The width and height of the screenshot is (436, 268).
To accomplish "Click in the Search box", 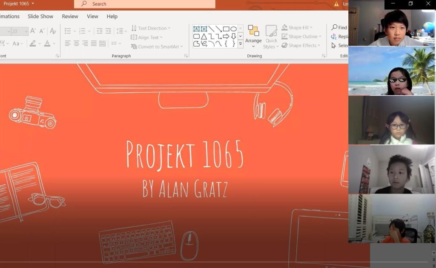I will click(x=145, y=4).
